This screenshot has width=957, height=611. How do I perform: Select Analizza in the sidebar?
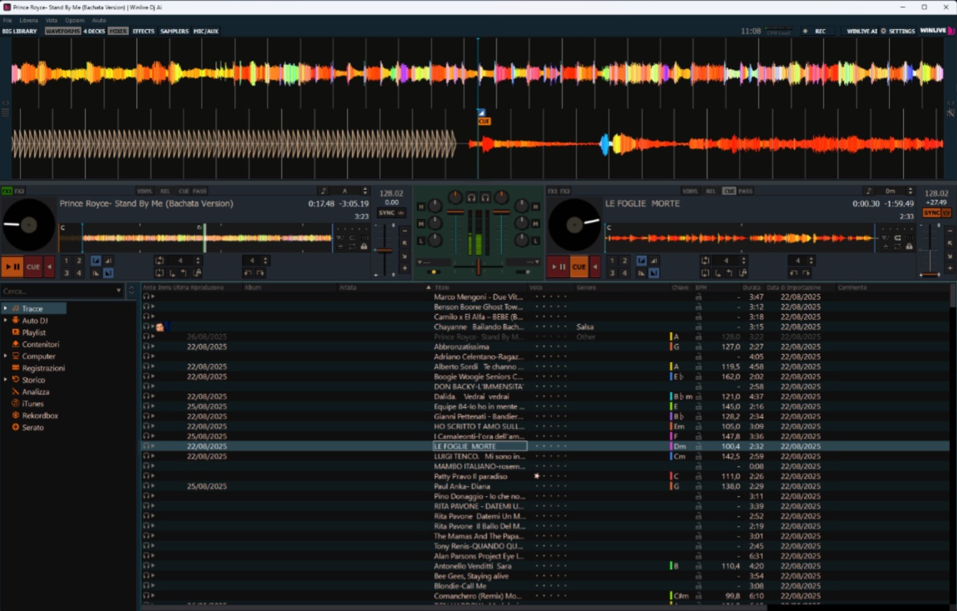36,392
